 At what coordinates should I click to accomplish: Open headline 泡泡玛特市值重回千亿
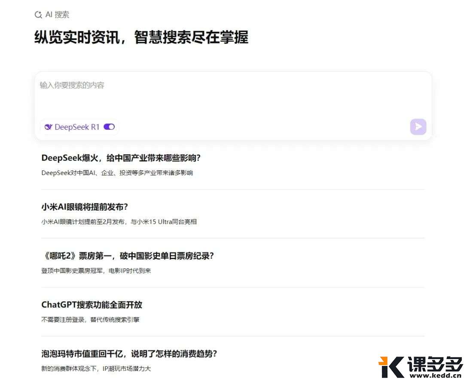(x=82, y=354)
